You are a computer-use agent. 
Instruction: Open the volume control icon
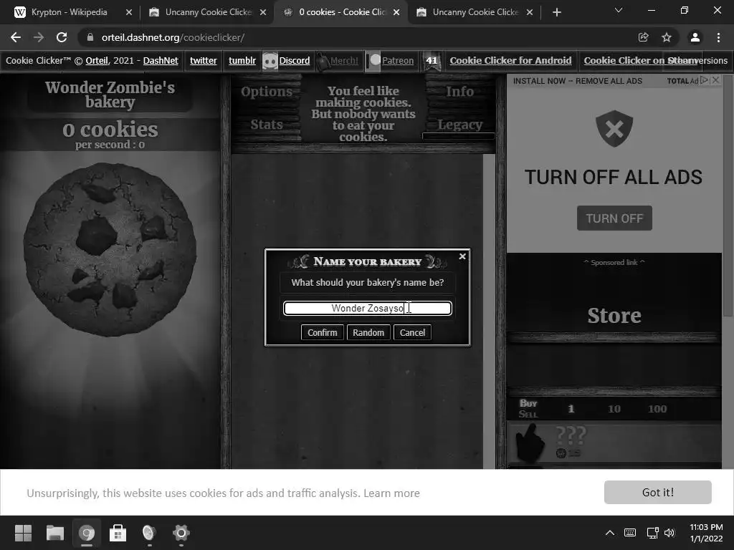670,533
